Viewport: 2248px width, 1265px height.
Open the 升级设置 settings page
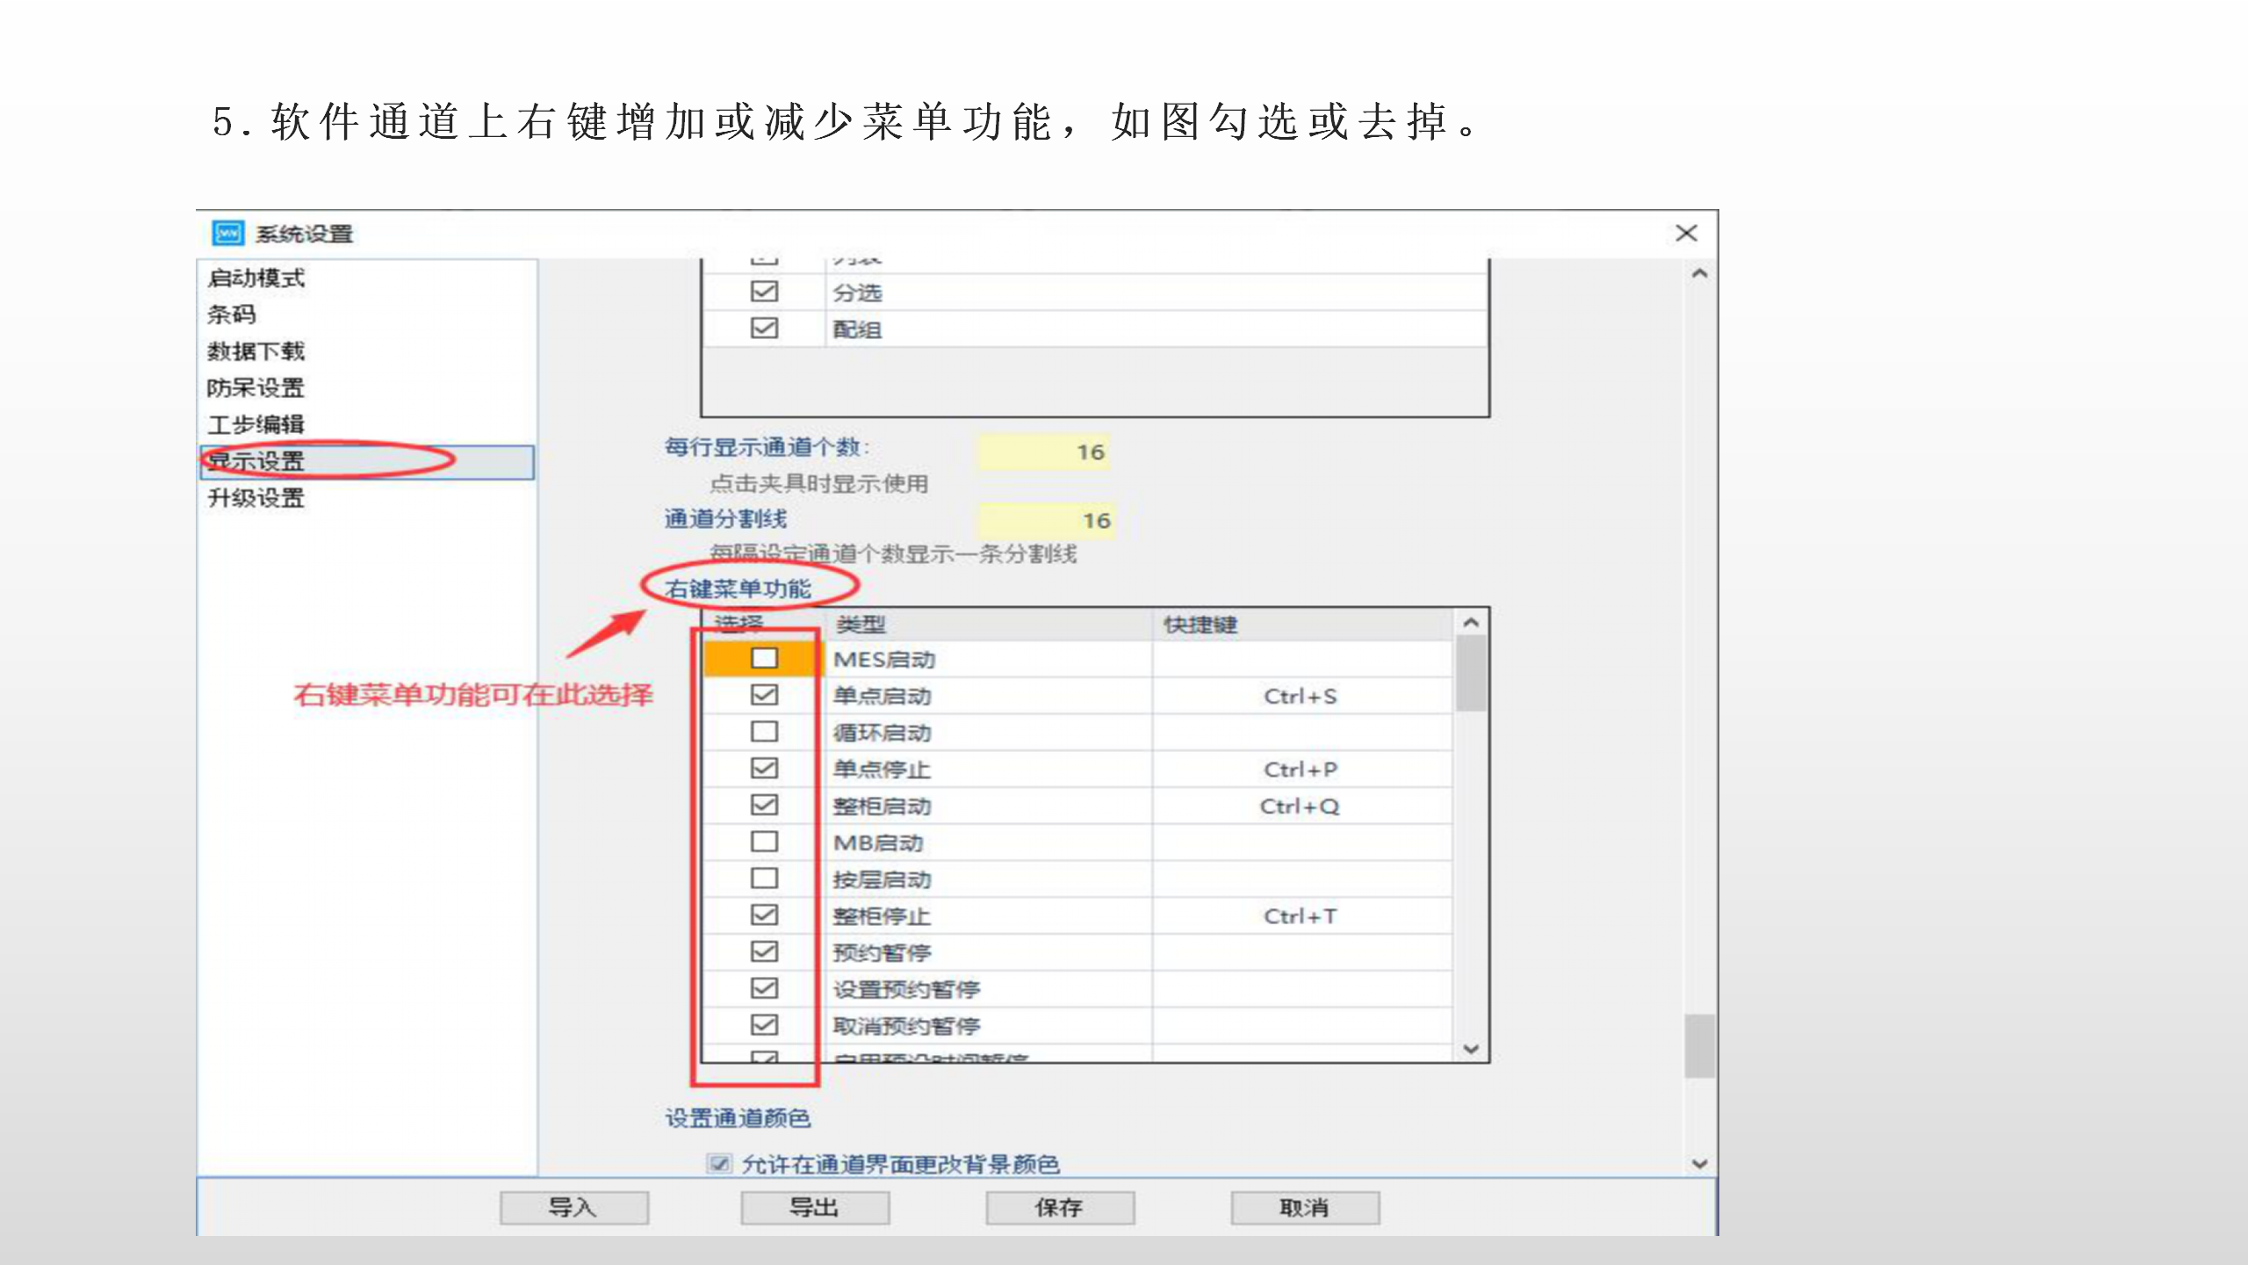click(256, 499)
